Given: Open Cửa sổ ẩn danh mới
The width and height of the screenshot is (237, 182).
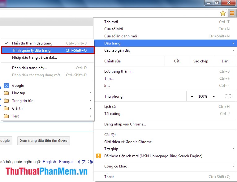Looking at the screenshot, I should [x=165, y=36].
